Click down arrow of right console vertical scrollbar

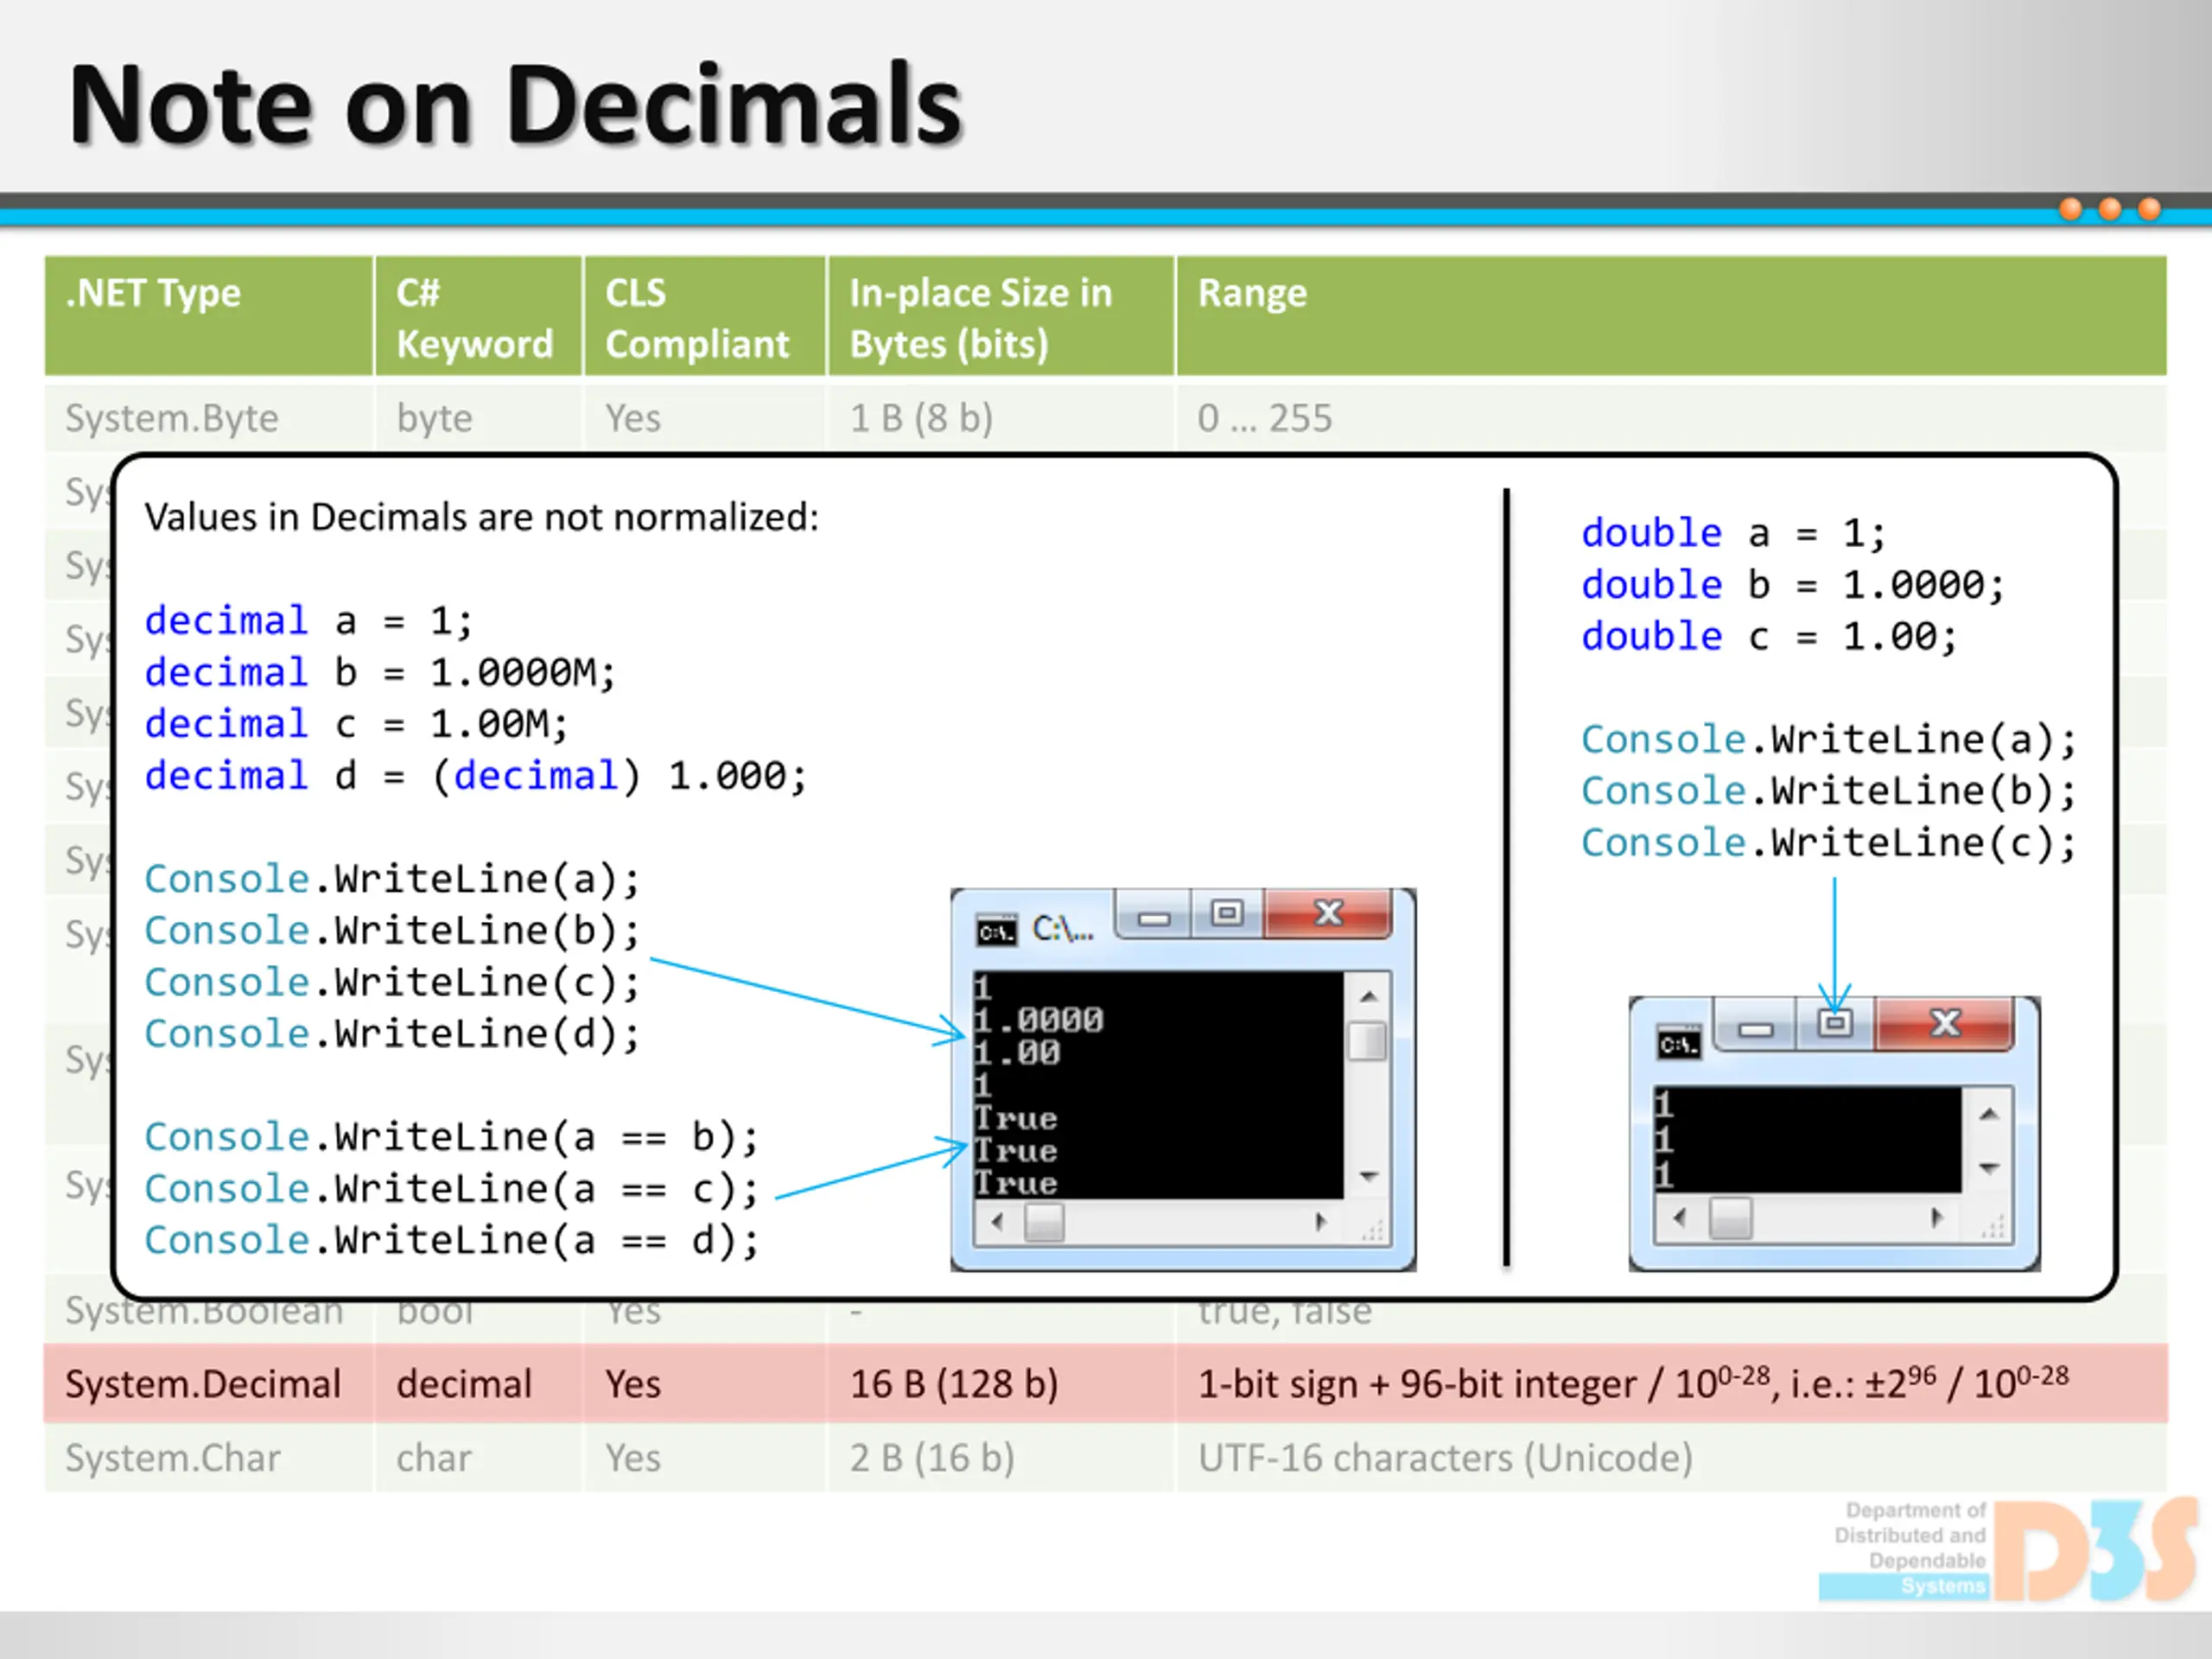click(1989, 1167)
